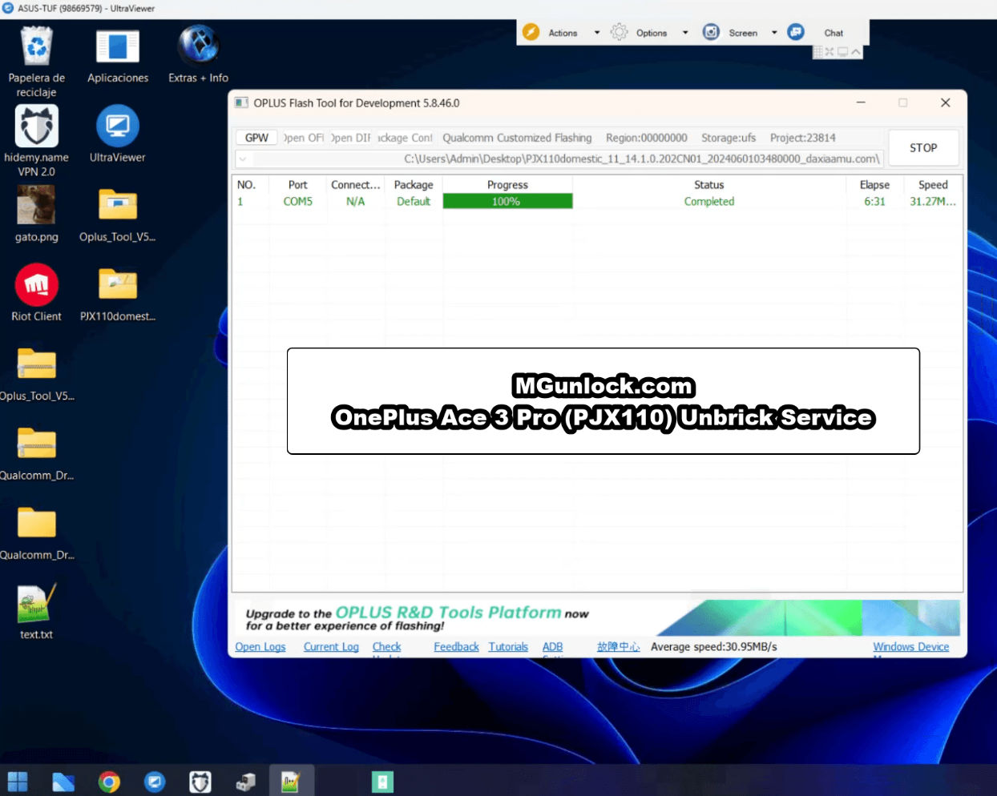Open the Actions menu

[563, 33]
